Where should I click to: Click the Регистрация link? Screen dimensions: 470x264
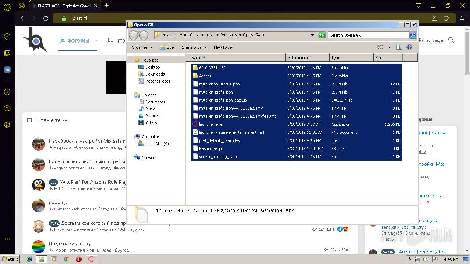click(x=431, y=40)
